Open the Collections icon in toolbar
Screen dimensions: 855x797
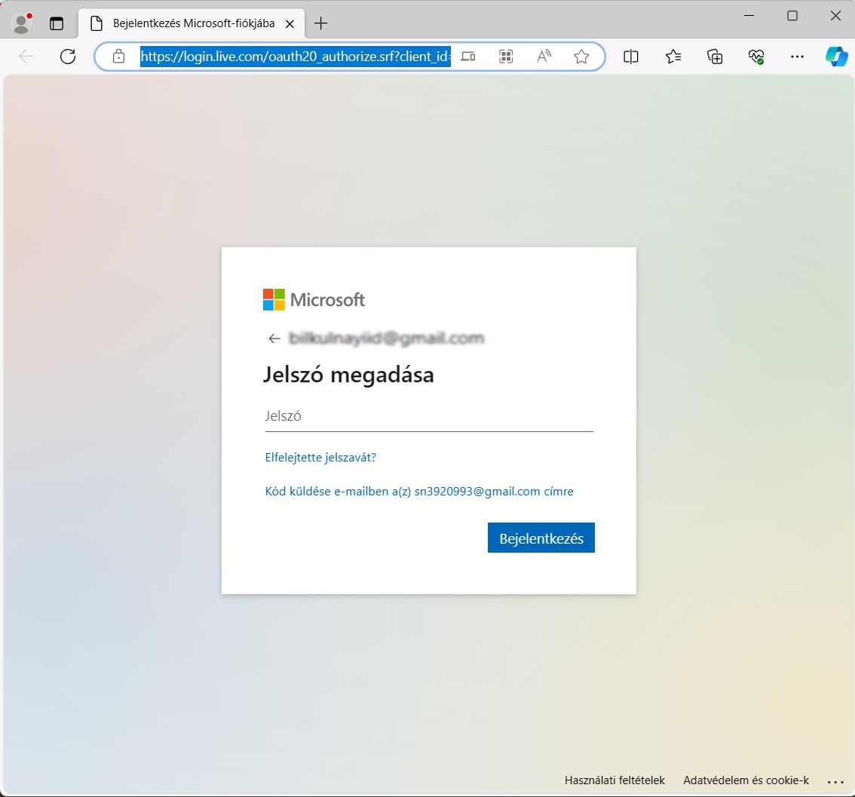pyautogui.click(x=714, y=56)
